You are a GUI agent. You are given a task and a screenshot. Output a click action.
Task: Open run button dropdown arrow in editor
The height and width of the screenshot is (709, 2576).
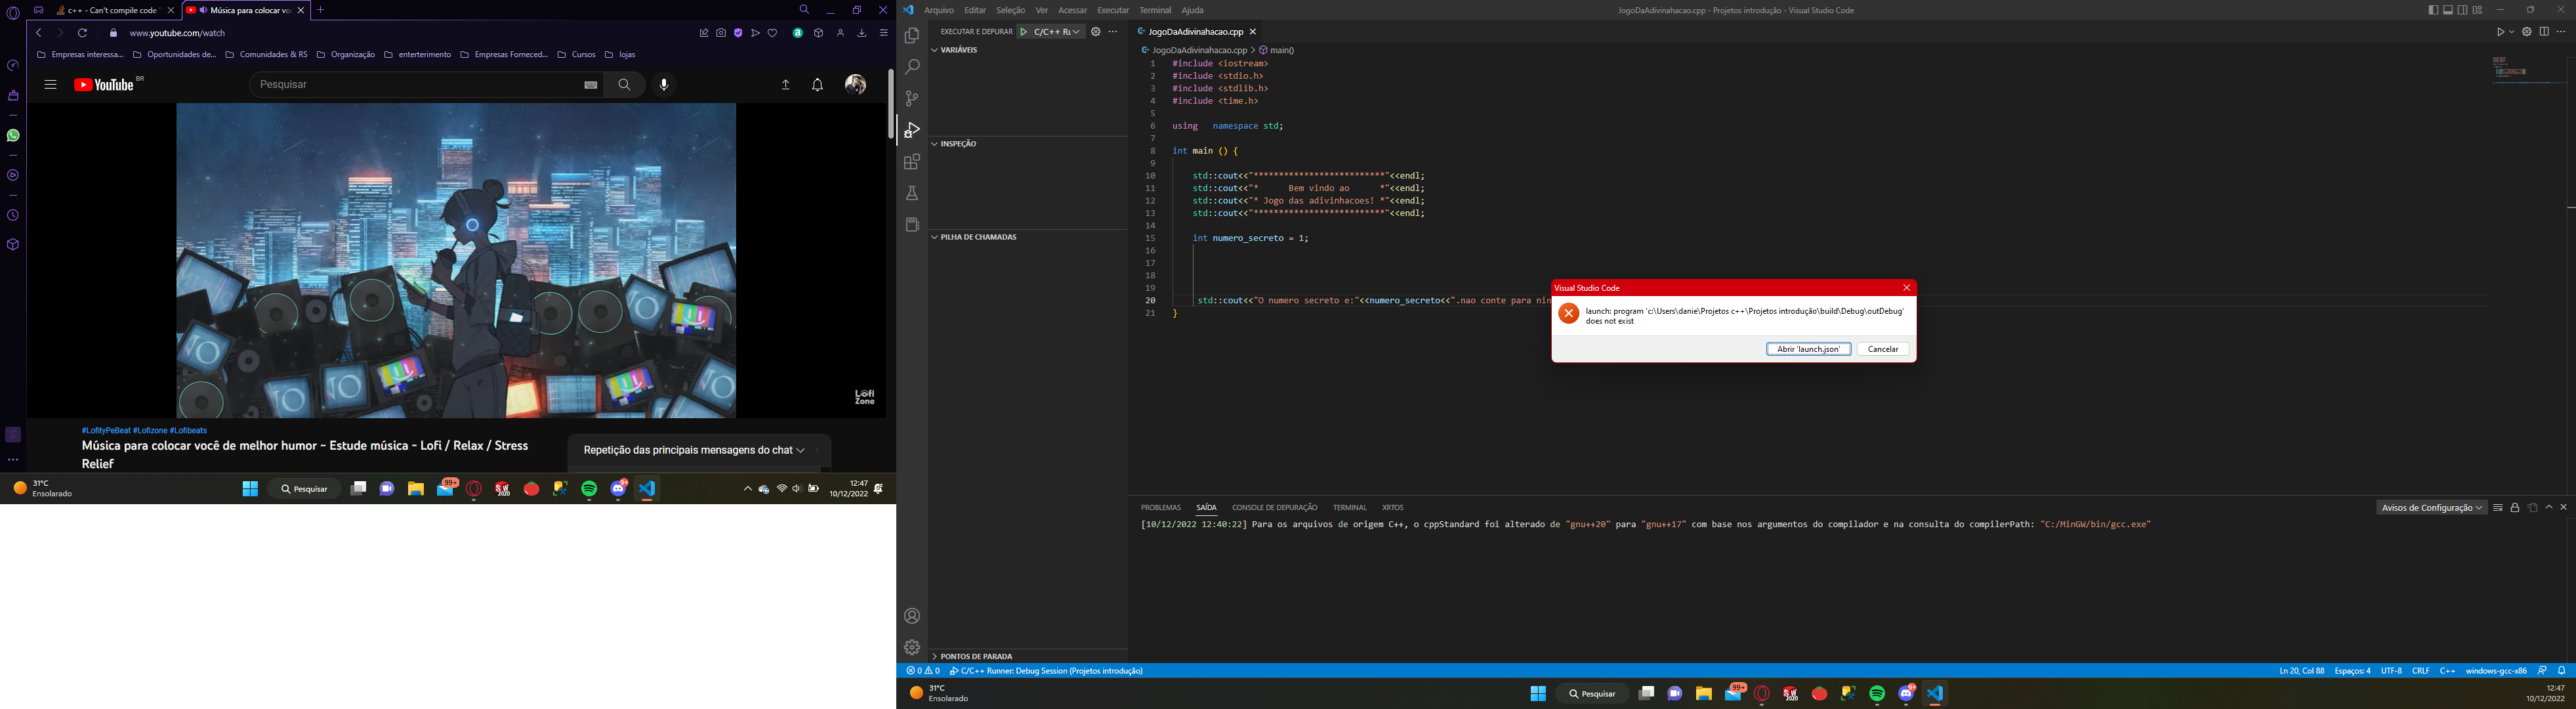click(x=2511, y=32)
